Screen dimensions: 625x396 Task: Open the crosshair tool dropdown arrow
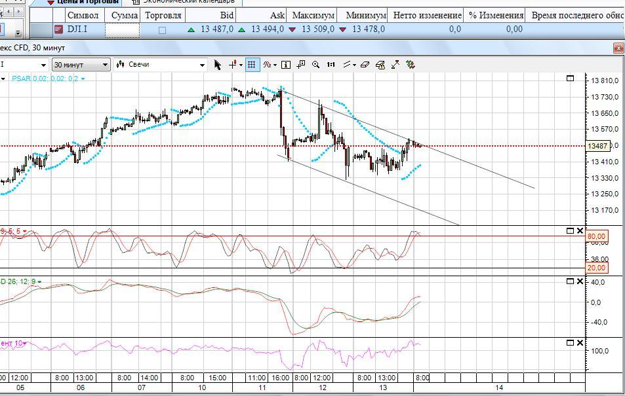click(x=241, y=65)
